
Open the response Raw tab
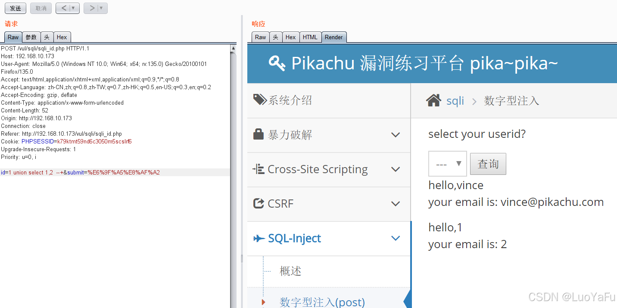point(260,37)
